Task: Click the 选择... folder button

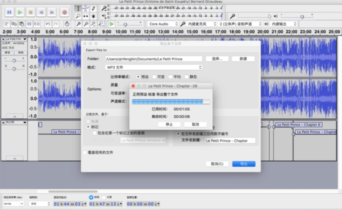Action: 217,59
